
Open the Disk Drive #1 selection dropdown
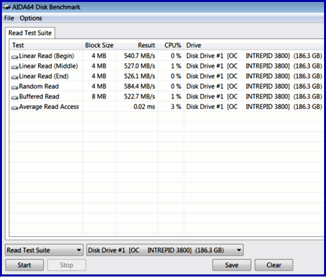tap(165, 250)
